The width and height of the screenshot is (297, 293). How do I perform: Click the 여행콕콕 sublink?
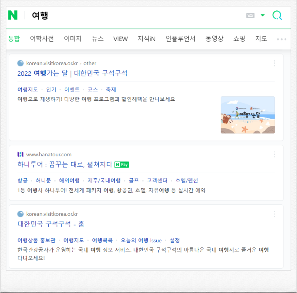click(102, 240)
